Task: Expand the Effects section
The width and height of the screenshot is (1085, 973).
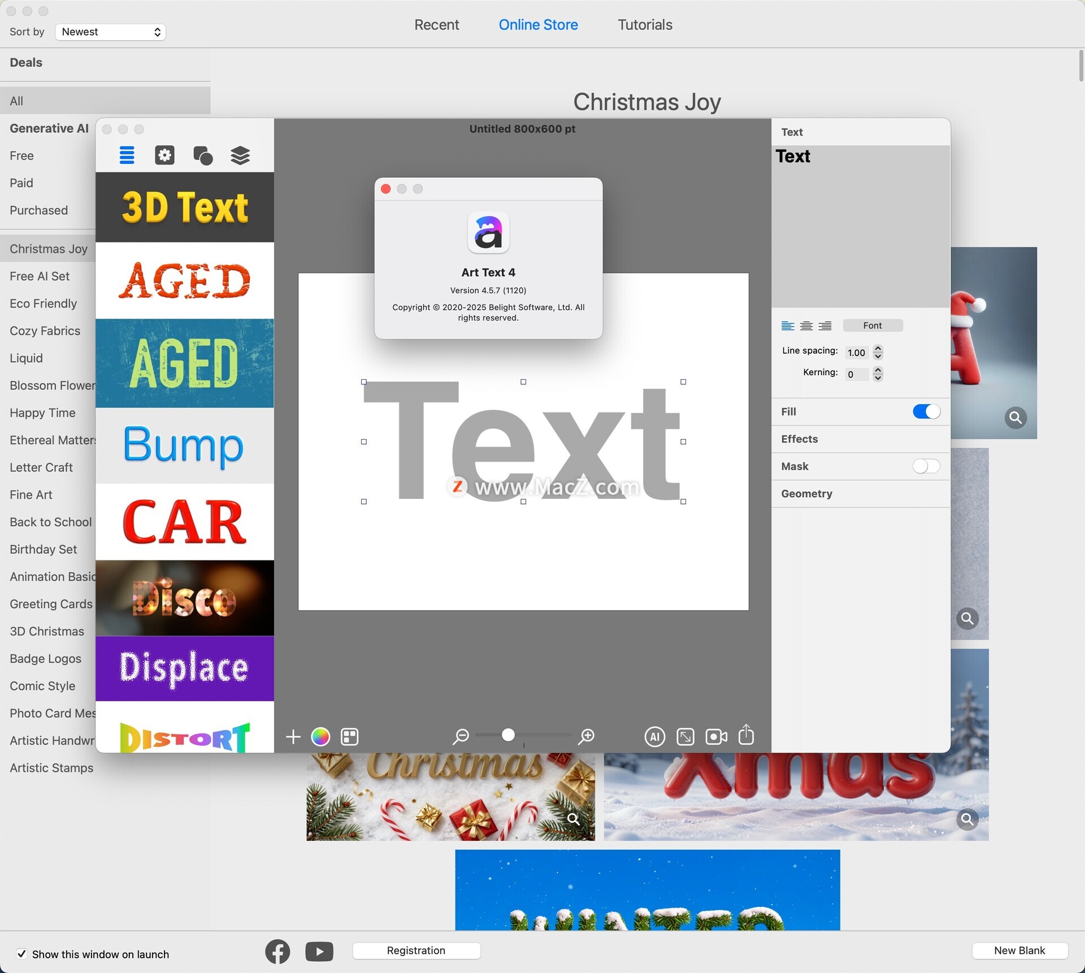Action: pyautogui.click(x=800, y=439)
